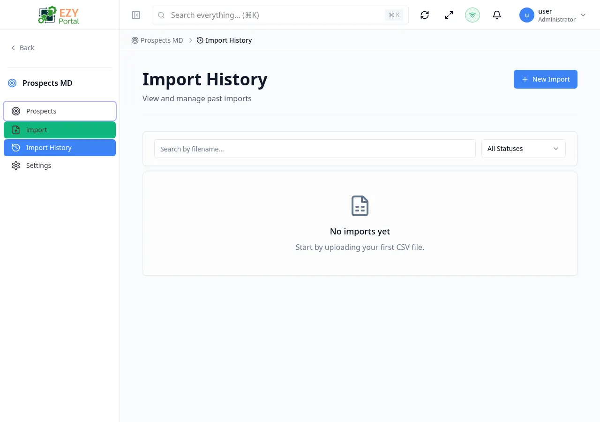The height and width of the screenshot is (422, 600).
Task: Select Prospects in the sidebar navigation
Action: coord(41,111)
